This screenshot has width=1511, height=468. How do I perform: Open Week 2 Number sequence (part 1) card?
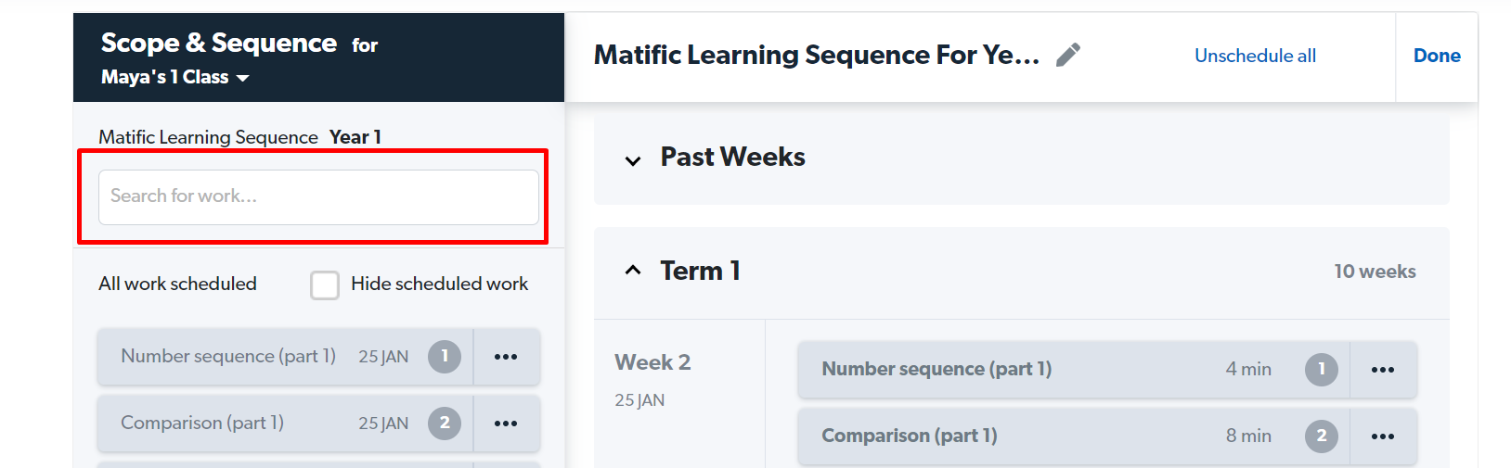click(x=937, y=370)
